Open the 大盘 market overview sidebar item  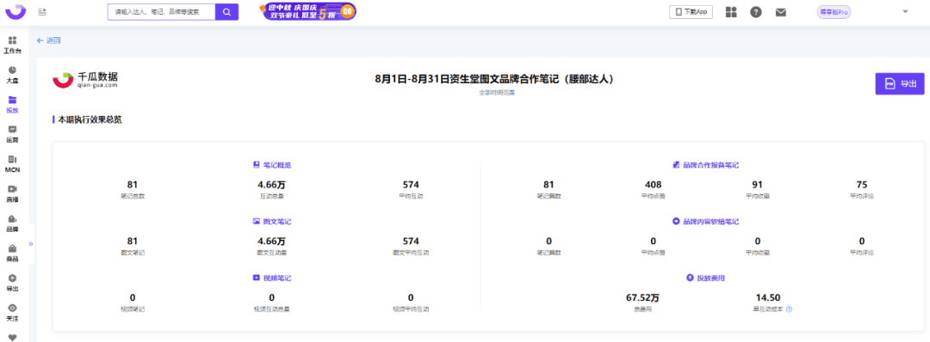click(x=12, y=74)
